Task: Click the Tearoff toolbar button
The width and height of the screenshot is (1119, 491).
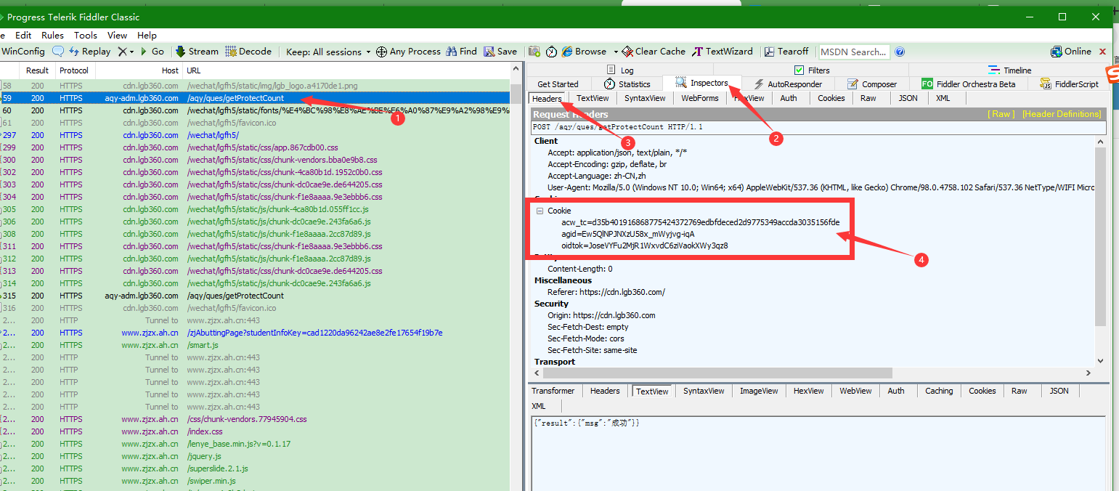Action: click(x=786, y=52)
